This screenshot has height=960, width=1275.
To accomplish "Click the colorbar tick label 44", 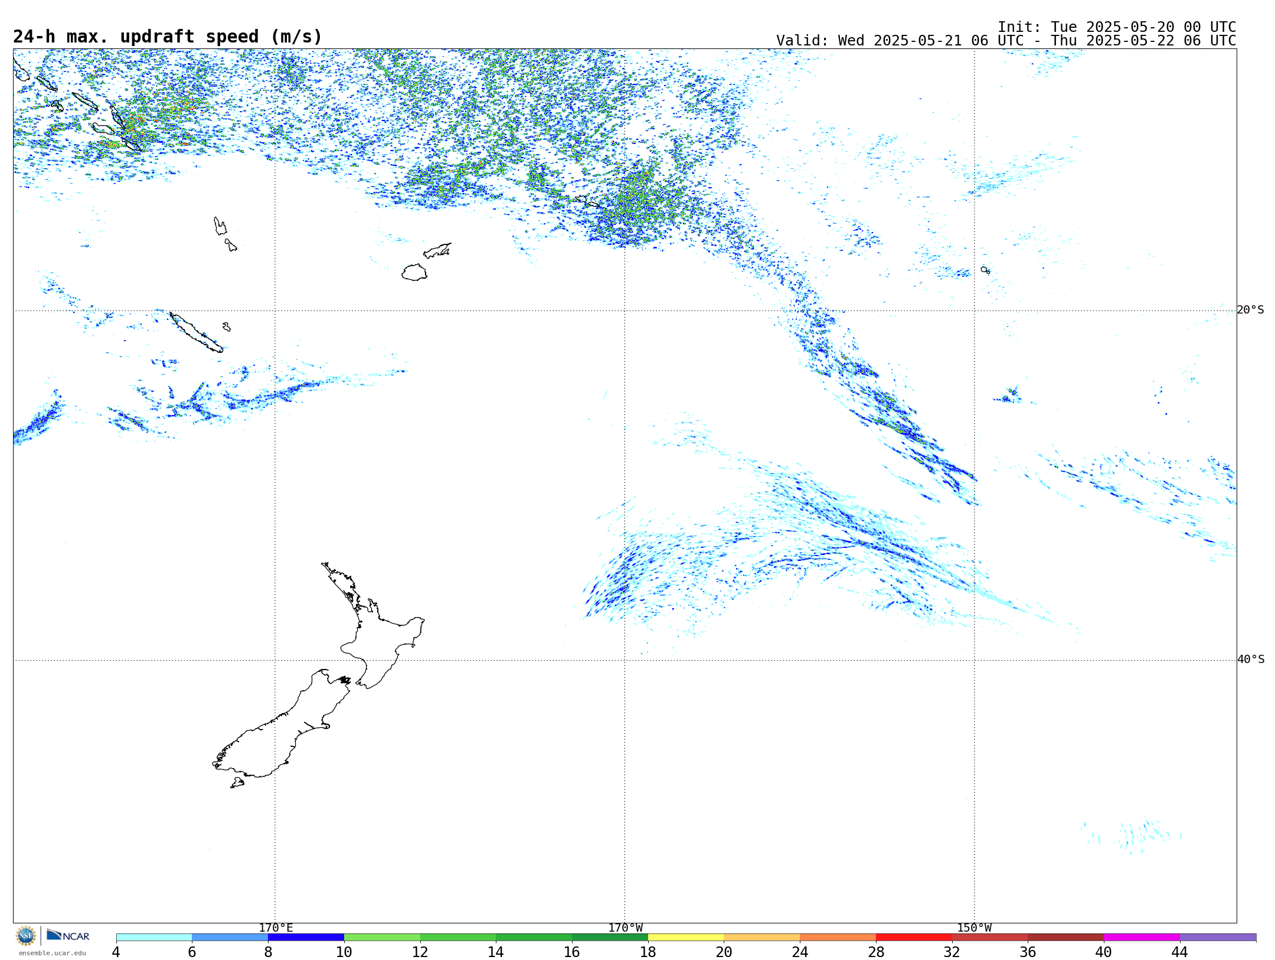I will coord(1180,952).
